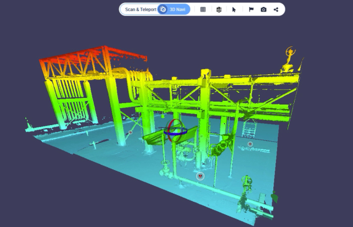Select the pointer cursor tool
353x227 pixels.
pyautogui.click(x=234, y=10)
